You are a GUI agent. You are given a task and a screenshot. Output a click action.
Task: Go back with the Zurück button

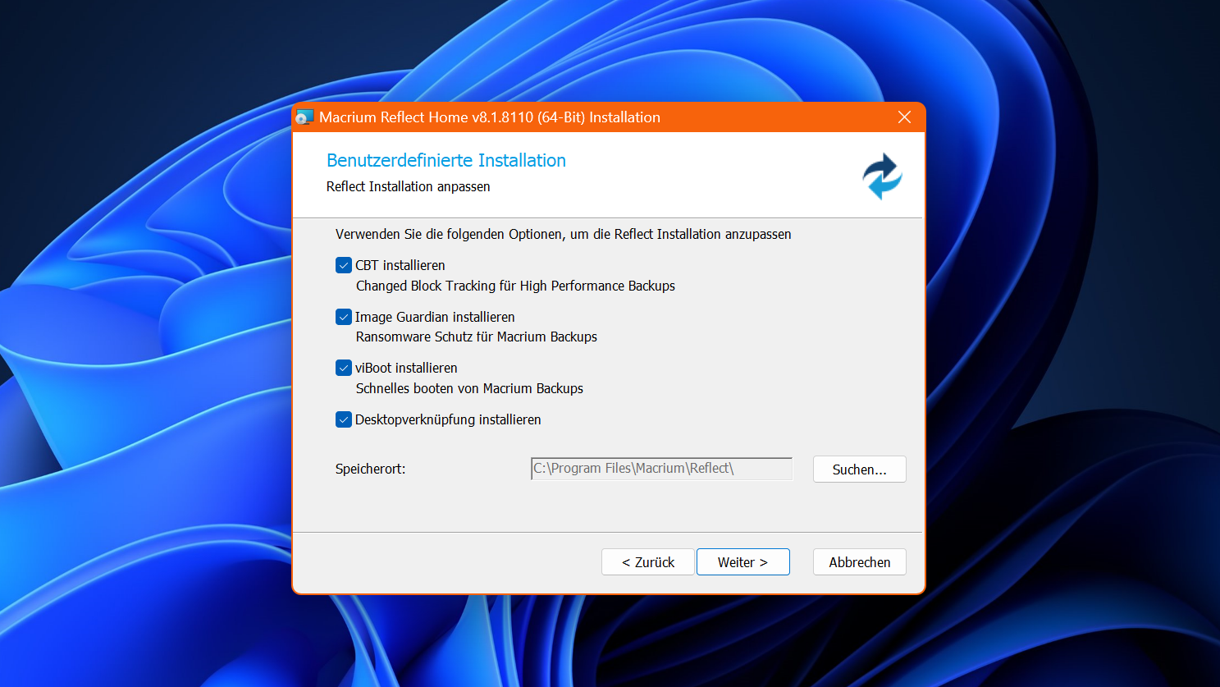point(647,562)
